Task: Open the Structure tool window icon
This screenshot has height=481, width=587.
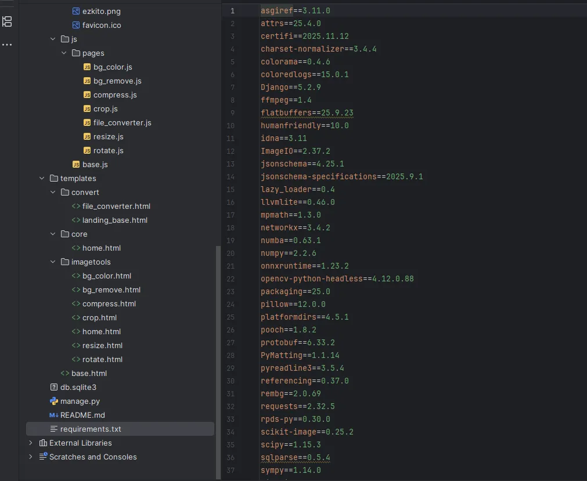Action: pyautogui.click(x=7, y=22)
